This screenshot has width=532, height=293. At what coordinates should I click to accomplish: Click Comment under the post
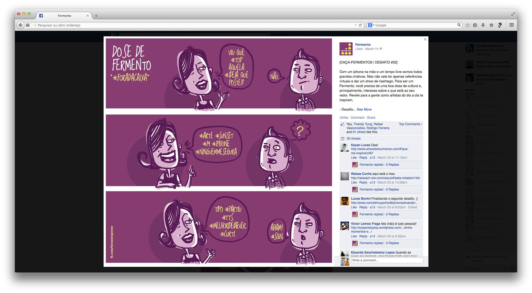tap(357, 117)
